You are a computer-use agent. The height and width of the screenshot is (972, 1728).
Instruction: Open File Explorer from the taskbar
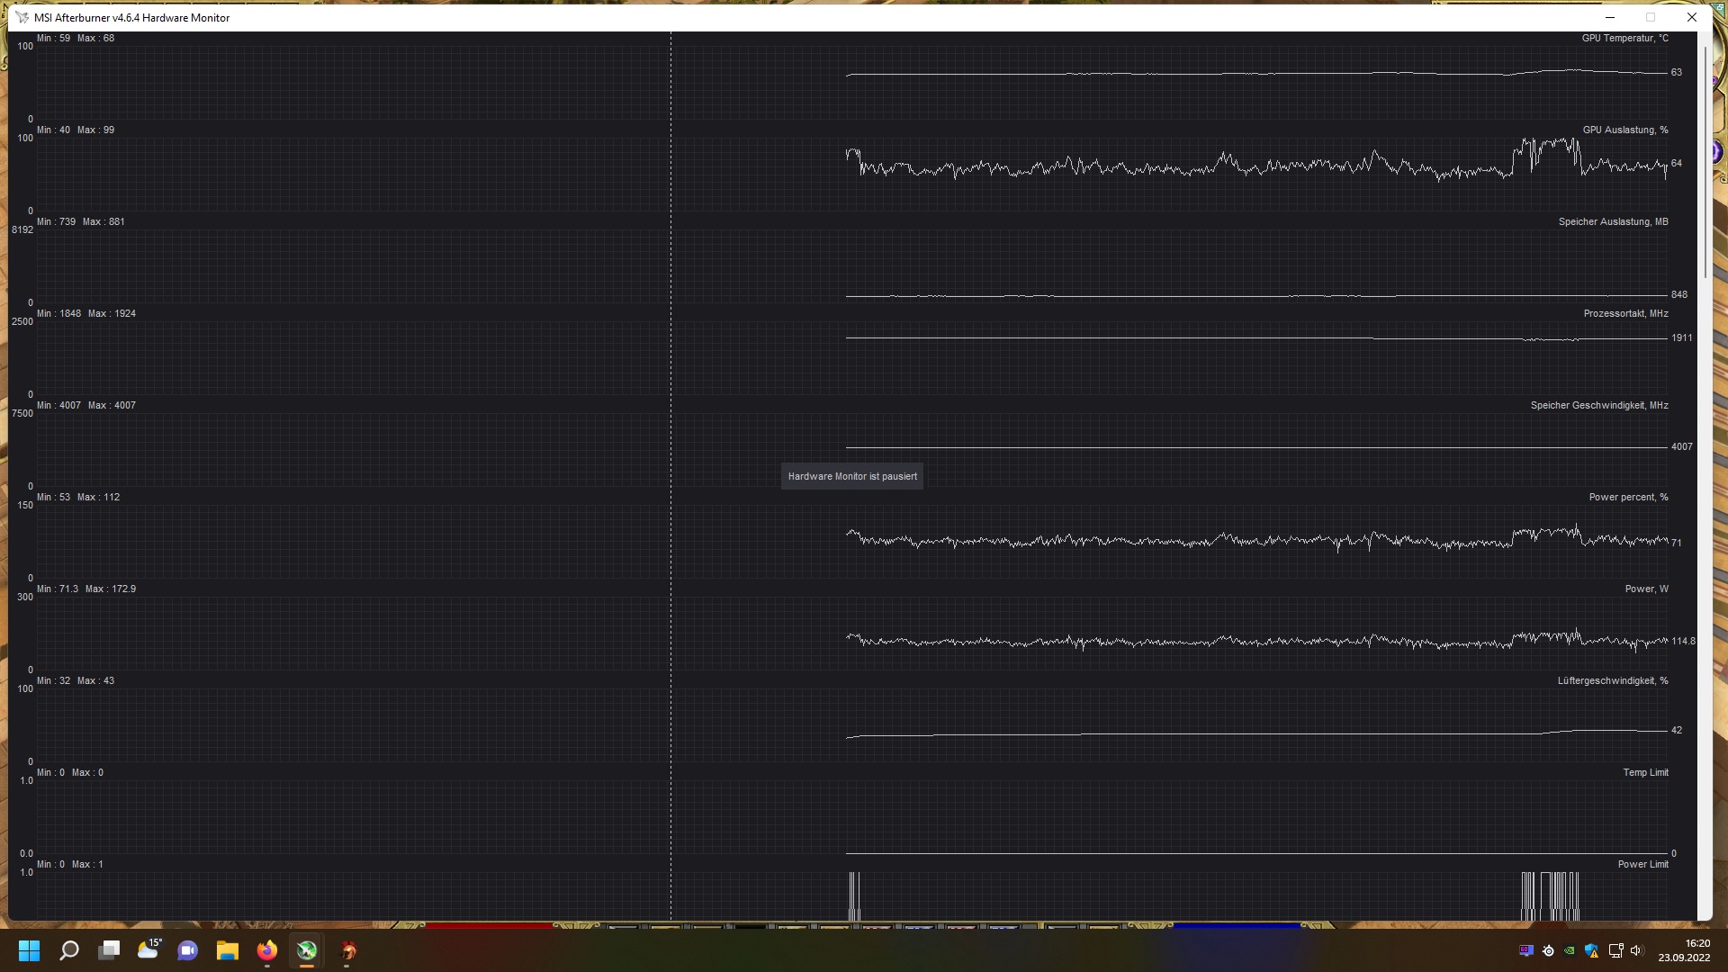point(228,950)
